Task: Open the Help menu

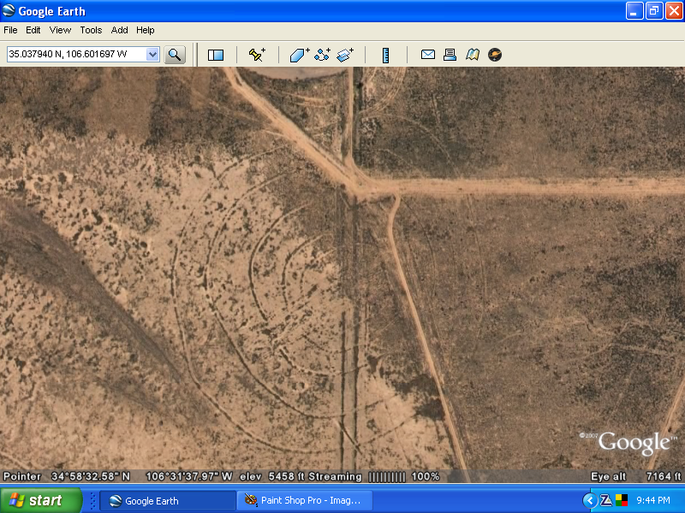Action: pos(146,30)
